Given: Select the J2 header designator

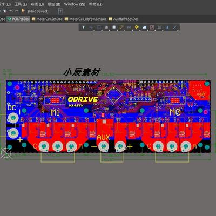Looking at the screenshot, I should click(154, 99).
